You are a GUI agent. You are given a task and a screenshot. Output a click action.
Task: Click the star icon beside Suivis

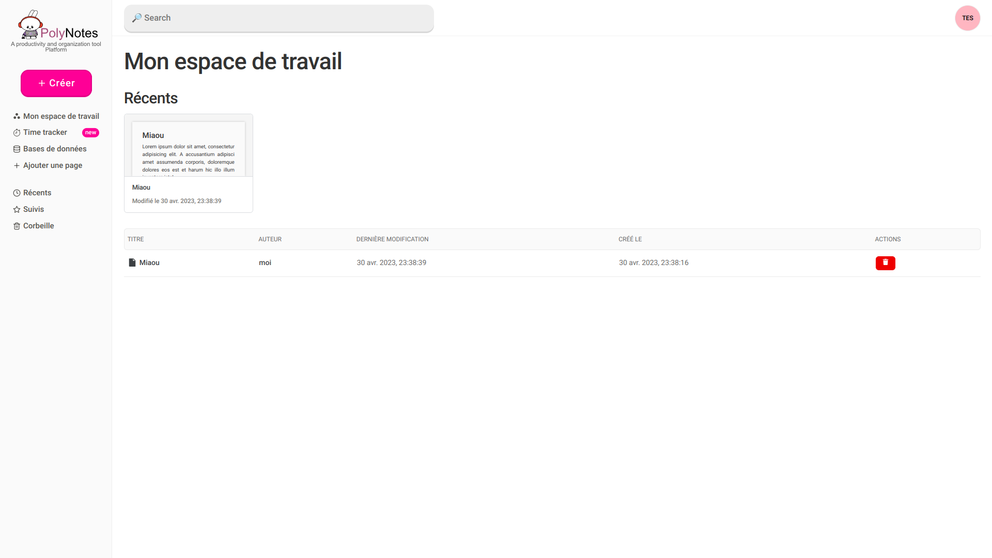click(17, 210)
